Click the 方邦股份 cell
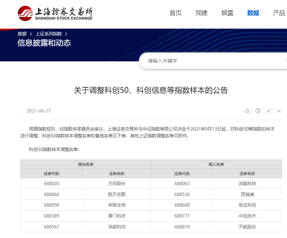 117,183
